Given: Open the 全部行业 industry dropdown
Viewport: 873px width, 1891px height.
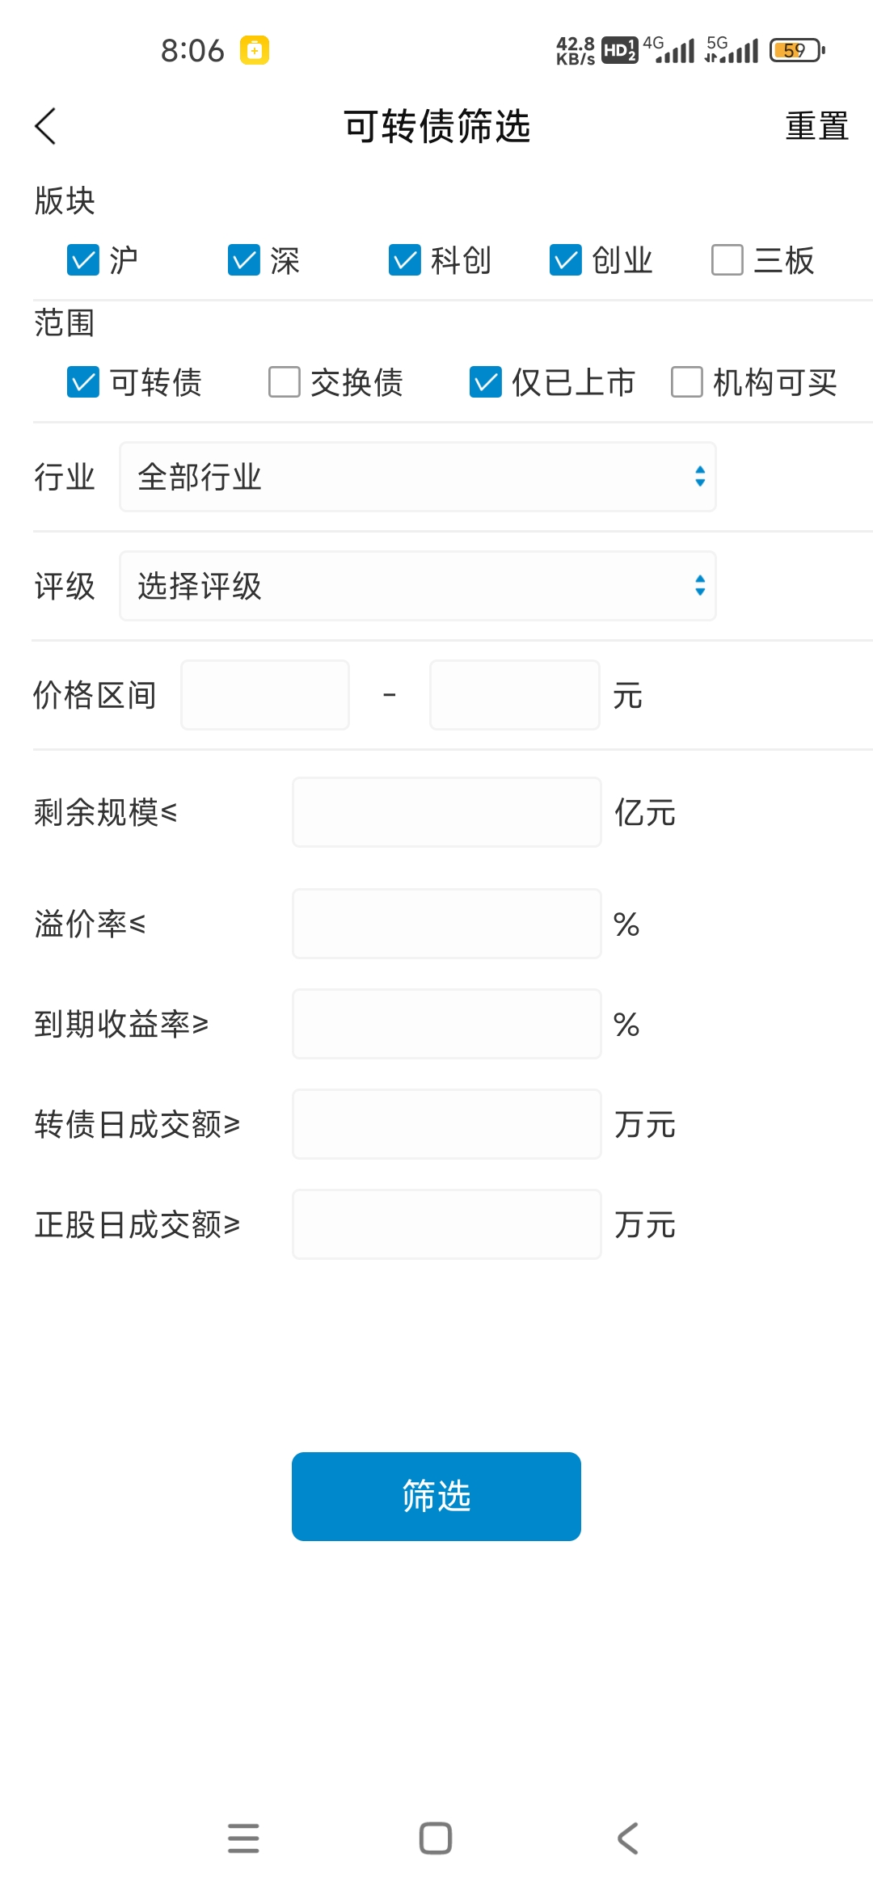Looking at the screenshot, I should 417,477.
